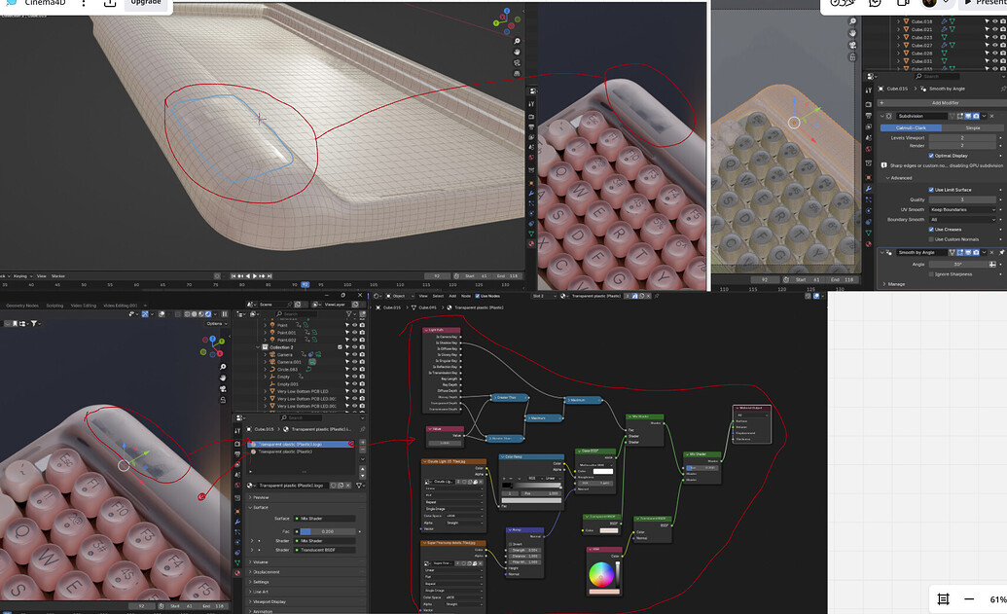Open the Options dropdown in pink keyboard viewport
Image resolution: width=1007 pixels, height=614 pixels.
click(215, 324)
